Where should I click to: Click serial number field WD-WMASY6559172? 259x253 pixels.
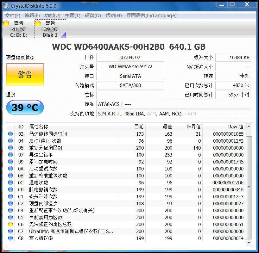click(130, 67)
